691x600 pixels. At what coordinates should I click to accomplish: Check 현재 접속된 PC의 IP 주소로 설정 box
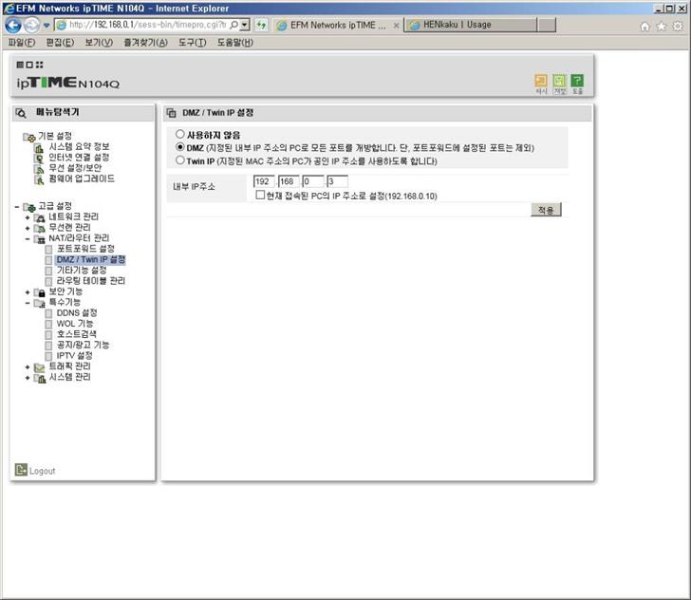(260, 196)
